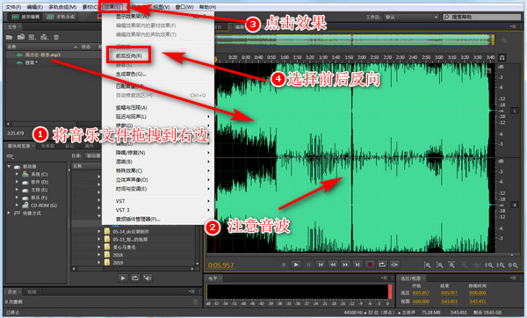
Task: Toggle the loop playback icon
Action: (x=382, y=265)
